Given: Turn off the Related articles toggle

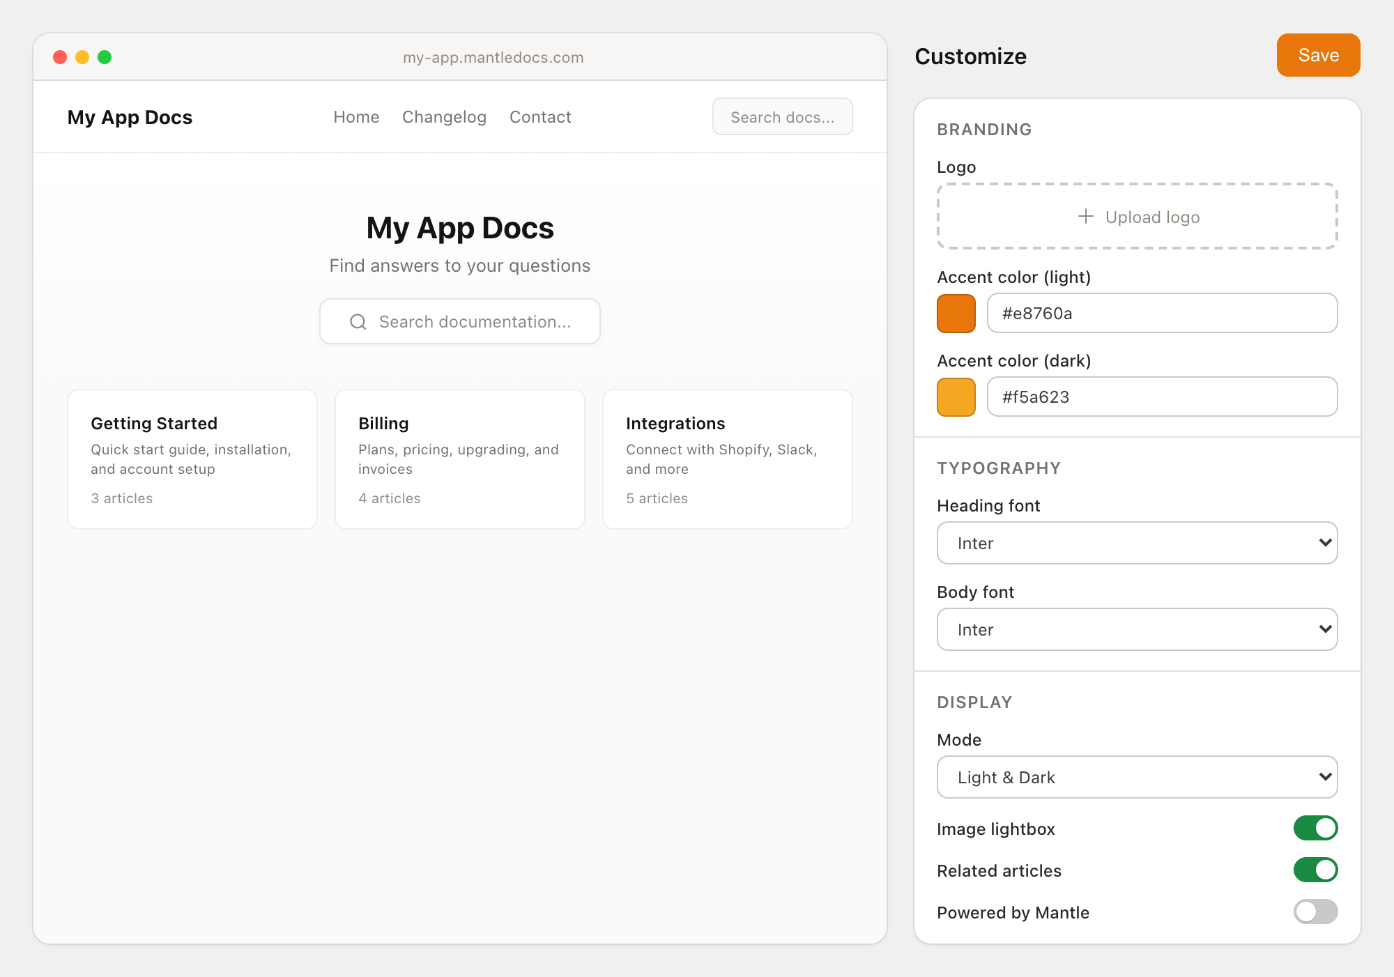Looking at the screenshot, I should [1315, 870].
